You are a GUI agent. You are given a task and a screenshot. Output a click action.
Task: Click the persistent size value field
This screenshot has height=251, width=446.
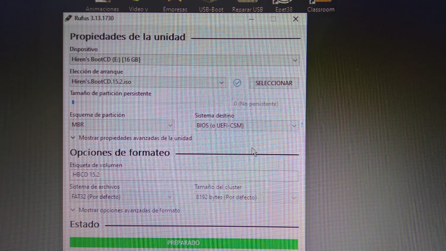[x=265, y=104]
